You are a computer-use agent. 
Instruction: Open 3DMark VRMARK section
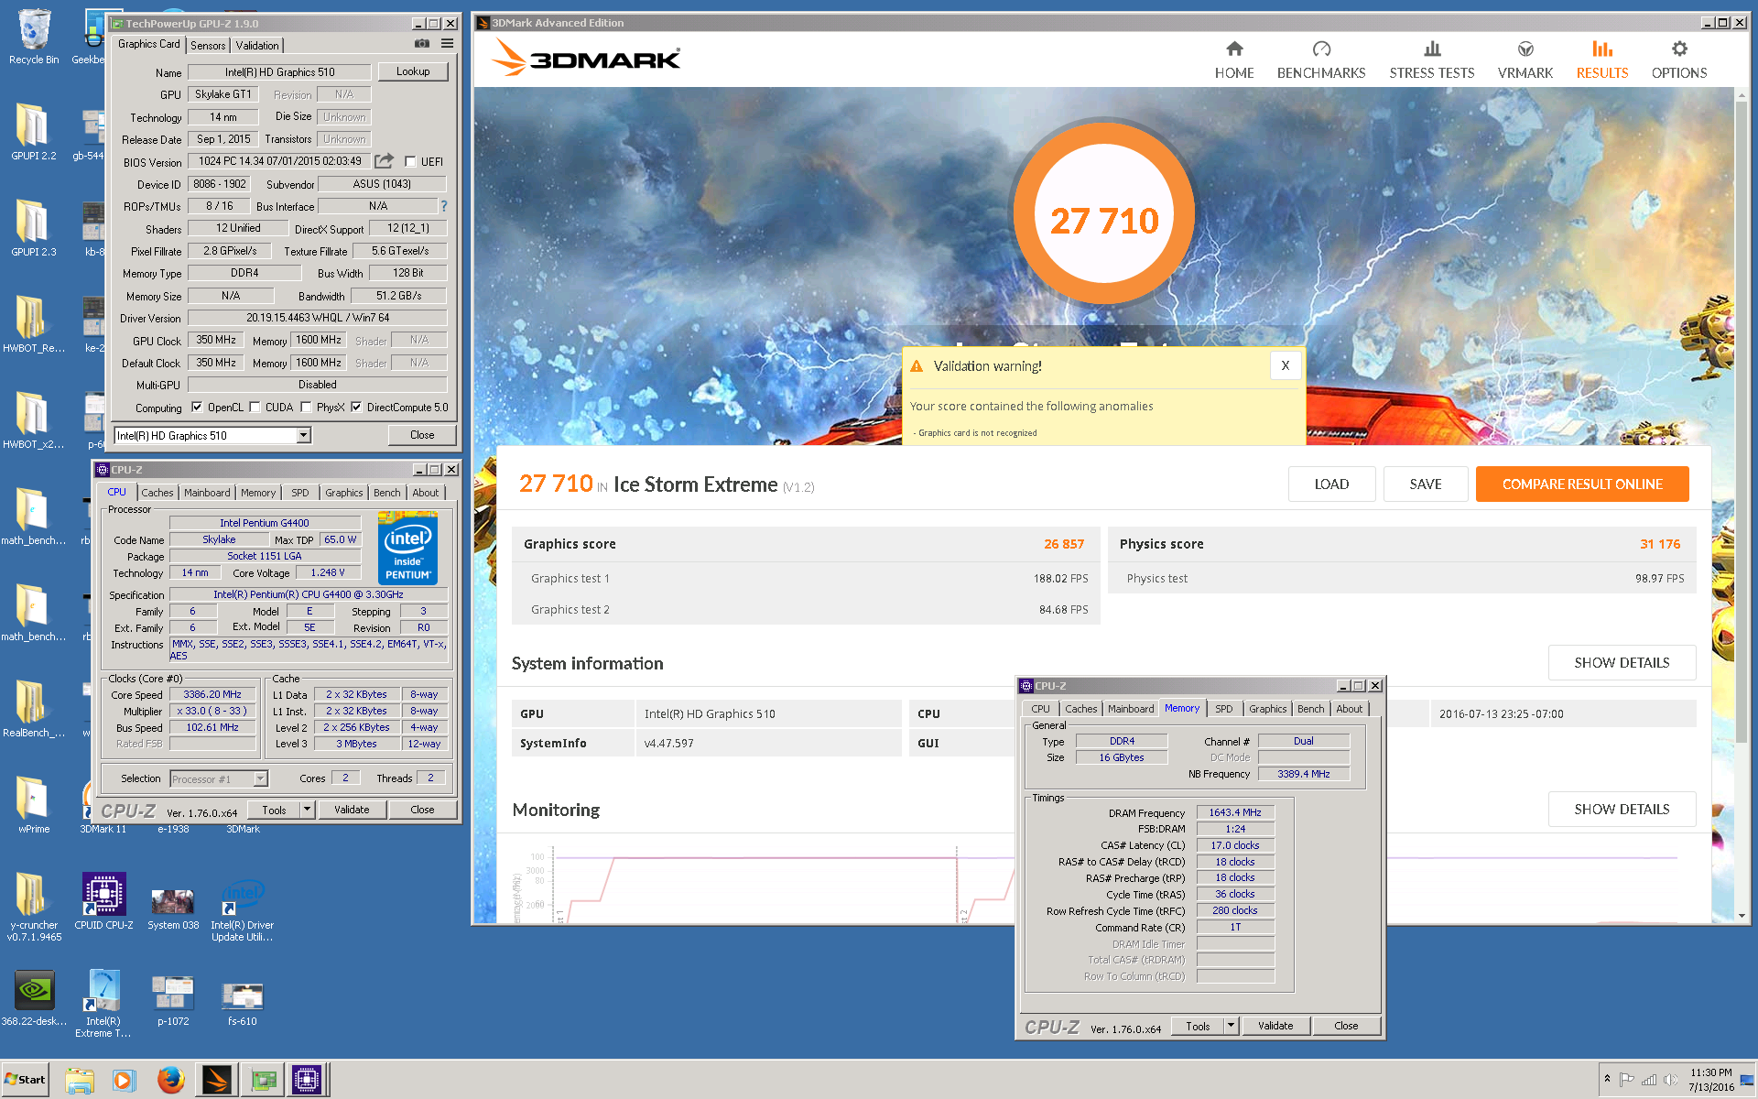click(x=1525, y=60)
